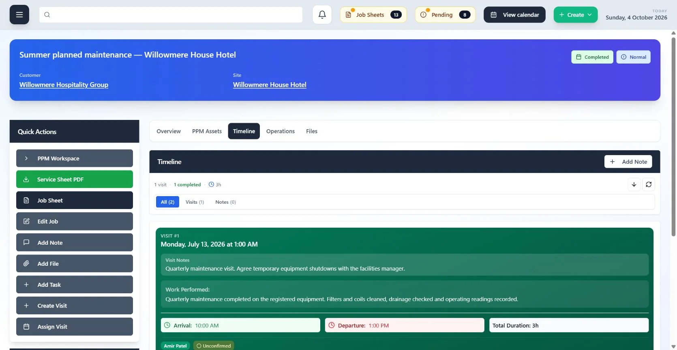Click Create Visit quick action

point(75,306)
